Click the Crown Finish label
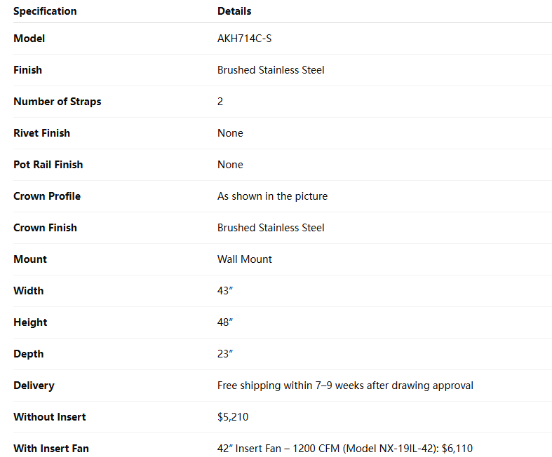This screenshot has width=552, height=457. [x=45, y=228]
